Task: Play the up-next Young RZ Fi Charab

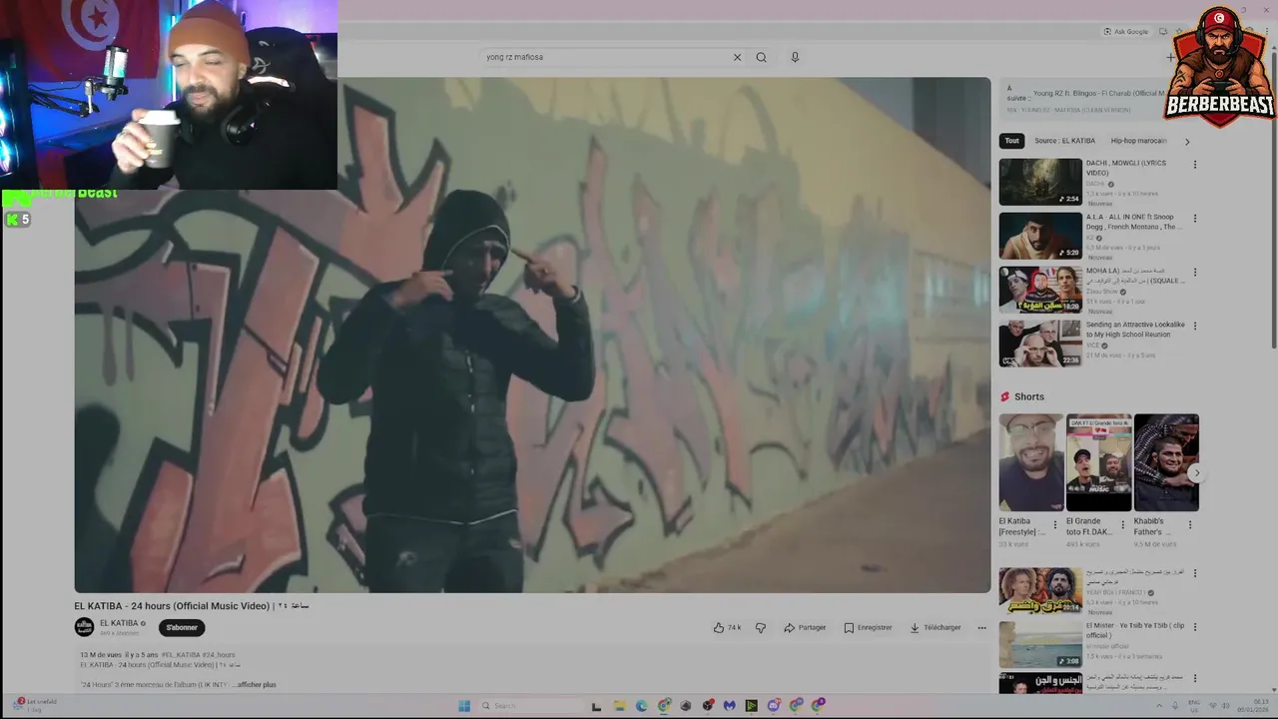Action: tap(1098, 93)
